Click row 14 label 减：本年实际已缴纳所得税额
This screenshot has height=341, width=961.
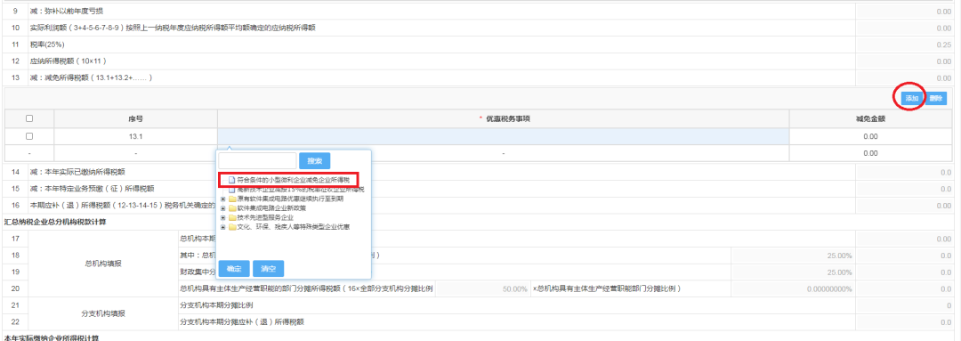pos(77,172)
